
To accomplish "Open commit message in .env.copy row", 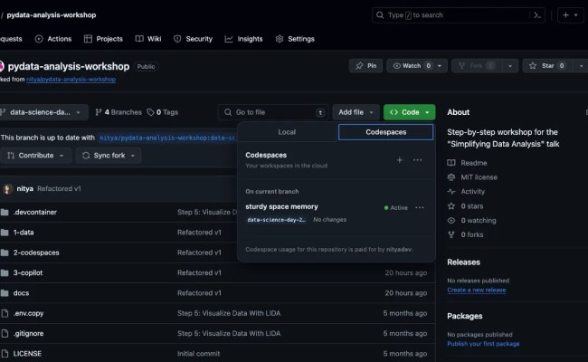I will (x=229, y=313).
